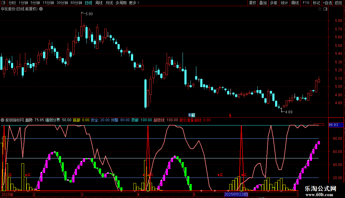Toggle the right side panel icon

point(326,9)
